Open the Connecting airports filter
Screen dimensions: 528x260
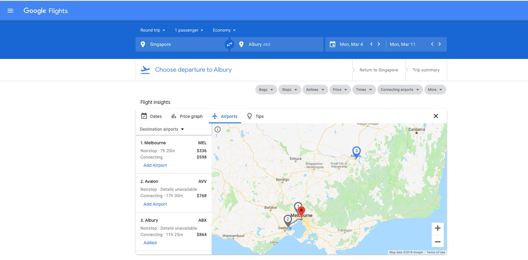pyautogui.click(x=400, y=90)
